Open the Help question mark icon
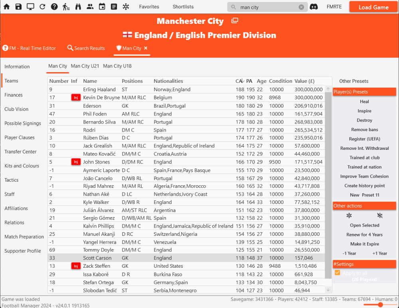This screenshot has width=399, height=308. (x=54, y=7)
